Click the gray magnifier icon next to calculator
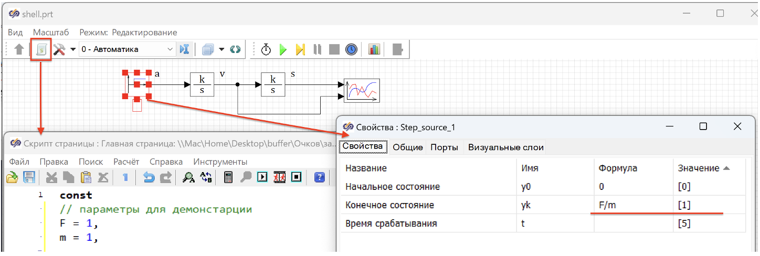760x256 pixels. tap(245, 177)
